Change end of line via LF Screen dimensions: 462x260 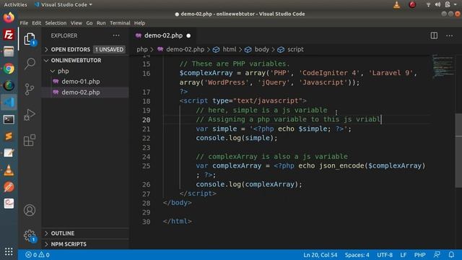tap(404, 255)
